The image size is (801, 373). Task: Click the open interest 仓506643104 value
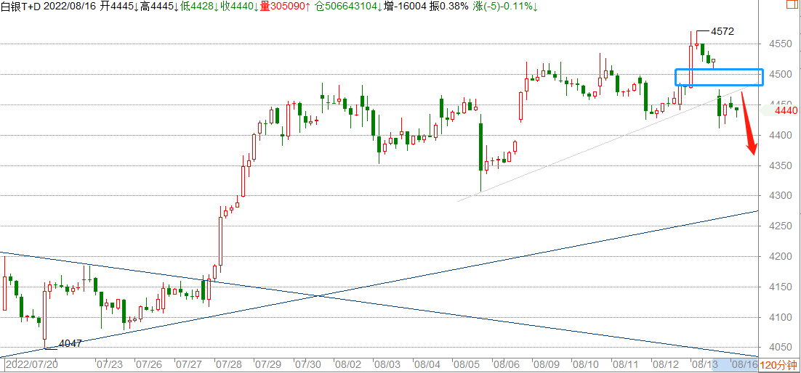point(348,7)
